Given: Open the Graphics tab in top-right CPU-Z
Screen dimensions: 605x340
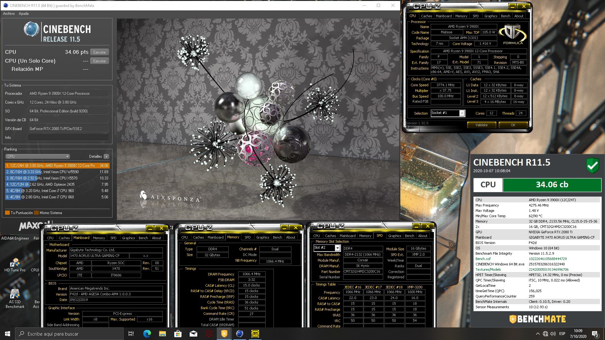Looking at the screenshot, I should click(x=491, y=16).
